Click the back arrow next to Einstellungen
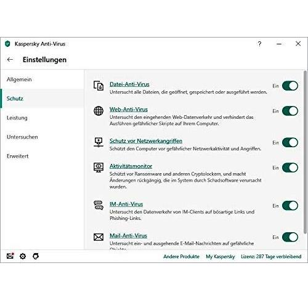The image size is (308, 308). click(x=10, y=60)
